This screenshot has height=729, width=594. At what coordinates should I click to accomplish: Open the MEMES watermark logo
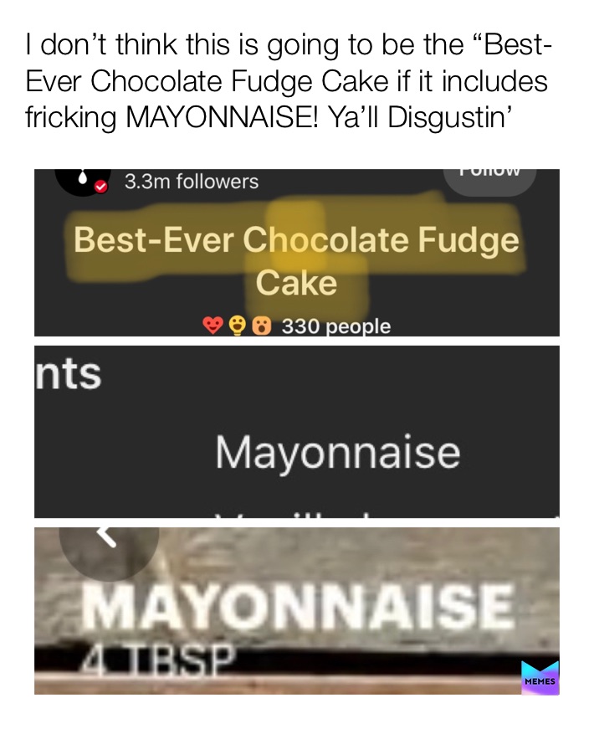point(540,677)
